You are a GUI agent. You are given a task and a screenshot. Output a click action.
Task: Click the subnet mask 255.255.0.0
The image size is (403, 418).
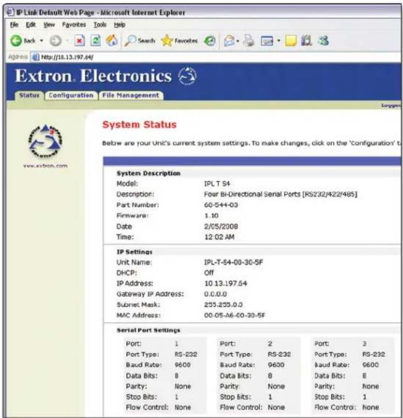point(224,305)
